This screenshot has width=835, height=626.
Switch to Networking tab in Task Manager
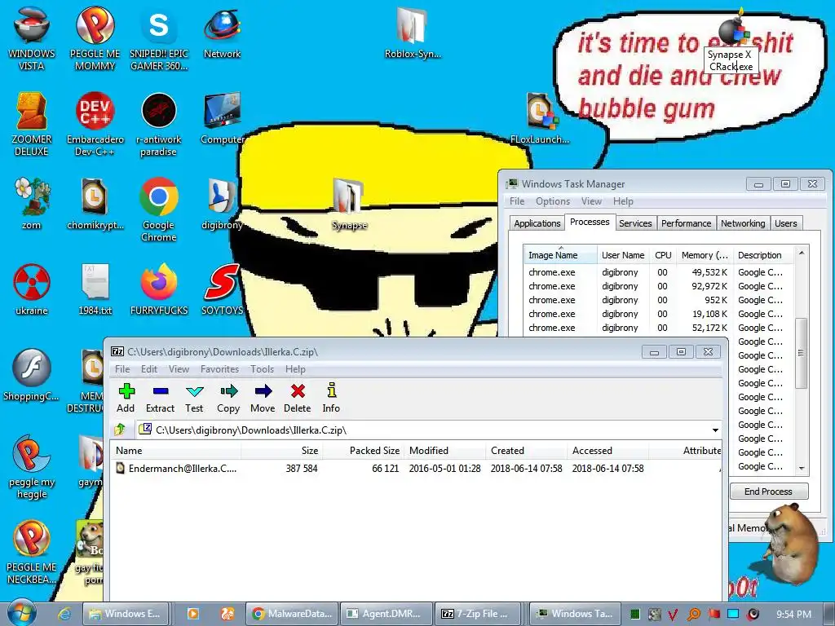pyautogui.click(x=743, y=223)
